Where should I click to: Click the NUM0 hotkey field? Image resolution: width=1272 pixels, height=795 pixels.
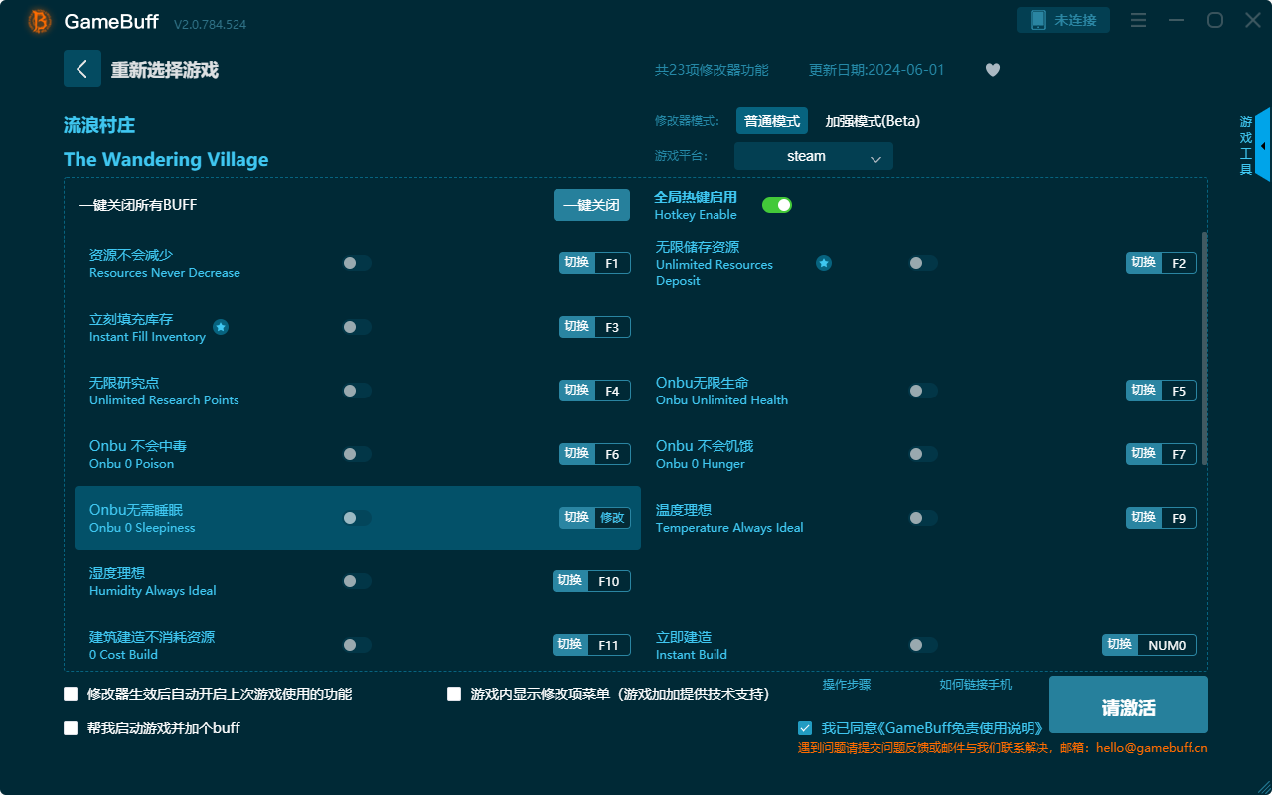tap(1167, 645)
